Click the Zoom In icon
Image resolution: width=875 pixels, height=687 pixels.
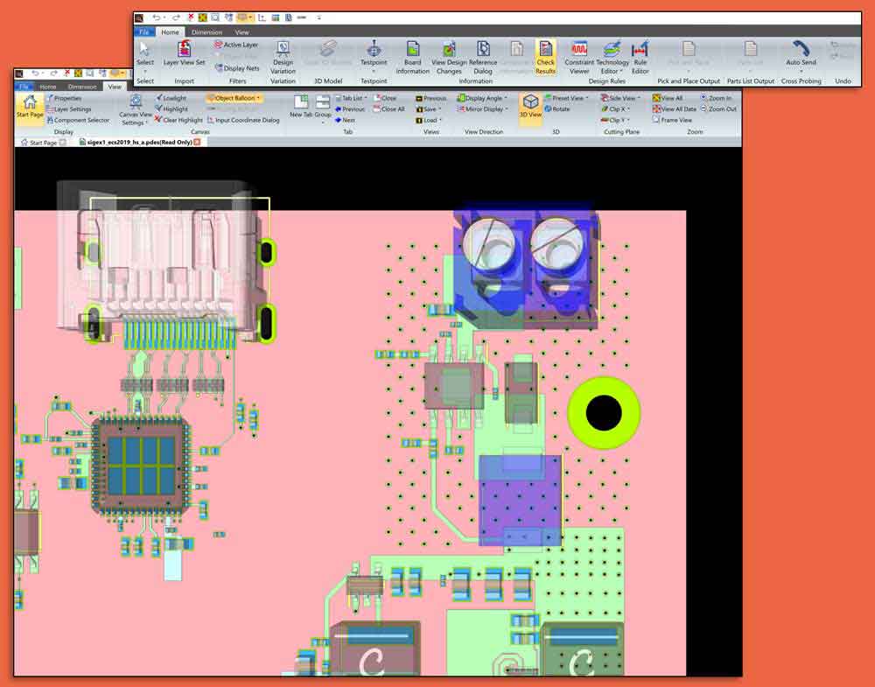717,98
